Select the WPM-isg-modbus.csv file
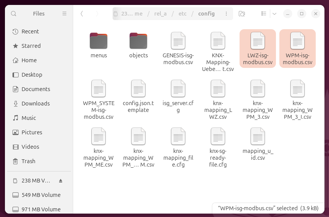 298,49
